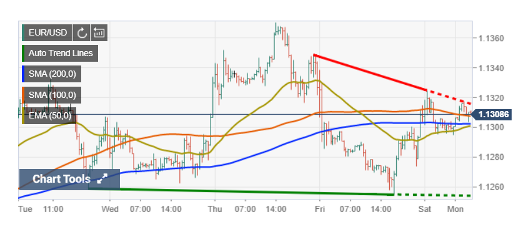Click the Thu label on time axis
Screen dimensions: 531x227
215,210
